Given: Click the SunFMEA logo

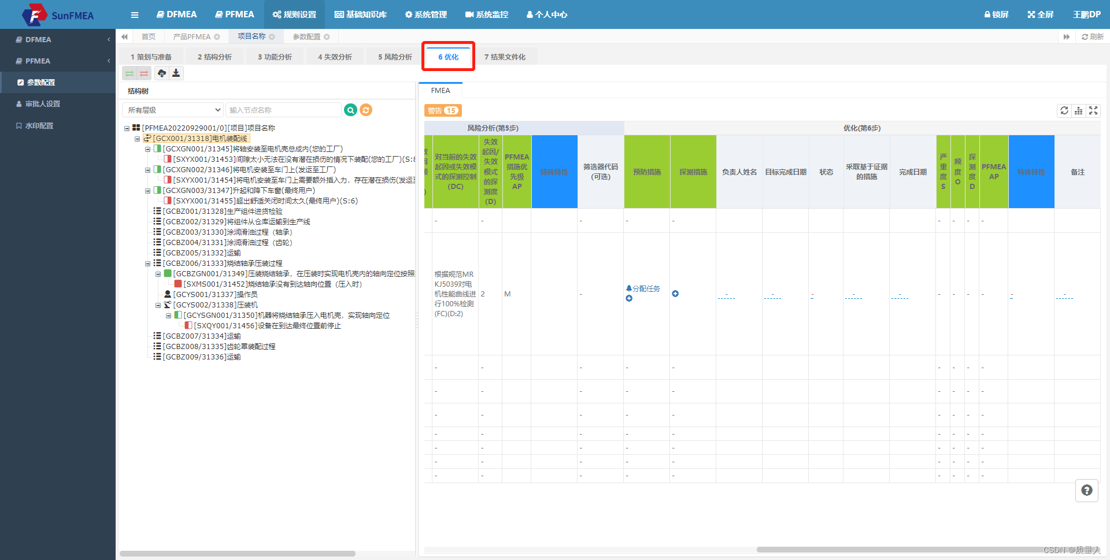Looking at the screenshot, I should click(58, 14).
